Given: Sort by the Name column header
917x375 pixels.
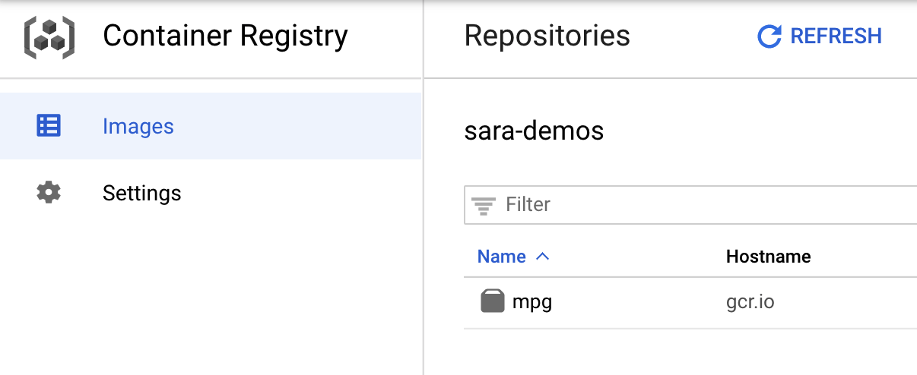Looking at the screenshot, I should (502, 257).
